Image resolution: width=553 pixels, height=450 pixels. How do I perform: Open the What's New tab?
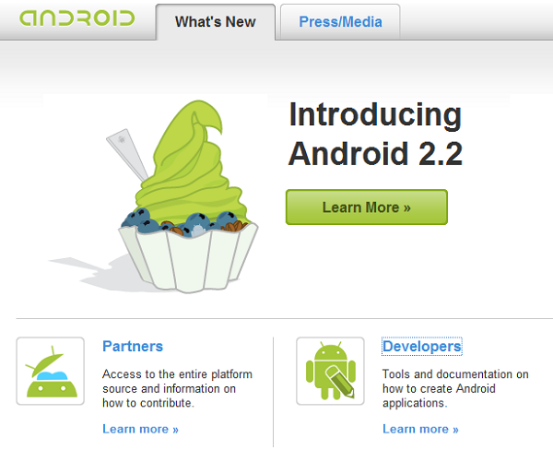[216, 22]
